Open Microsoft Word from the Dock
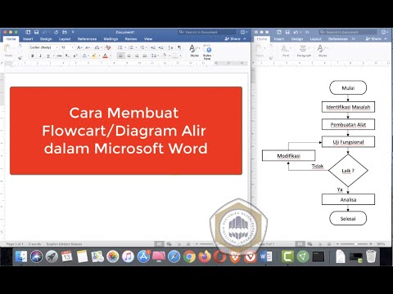This screenshot has width=393, height=294. click(266, 256)
